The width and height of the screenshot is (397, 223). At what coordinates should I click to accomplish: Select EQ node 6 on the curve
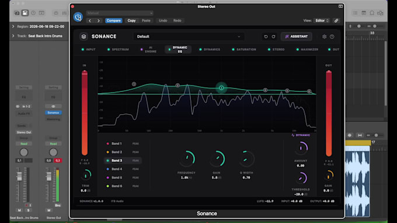[309, 91]
